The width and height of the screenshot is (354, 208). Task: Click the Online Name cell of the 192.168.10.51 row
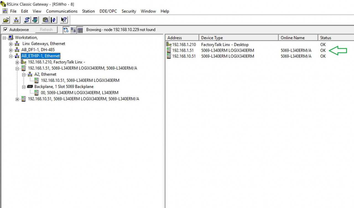pos(296,56)
